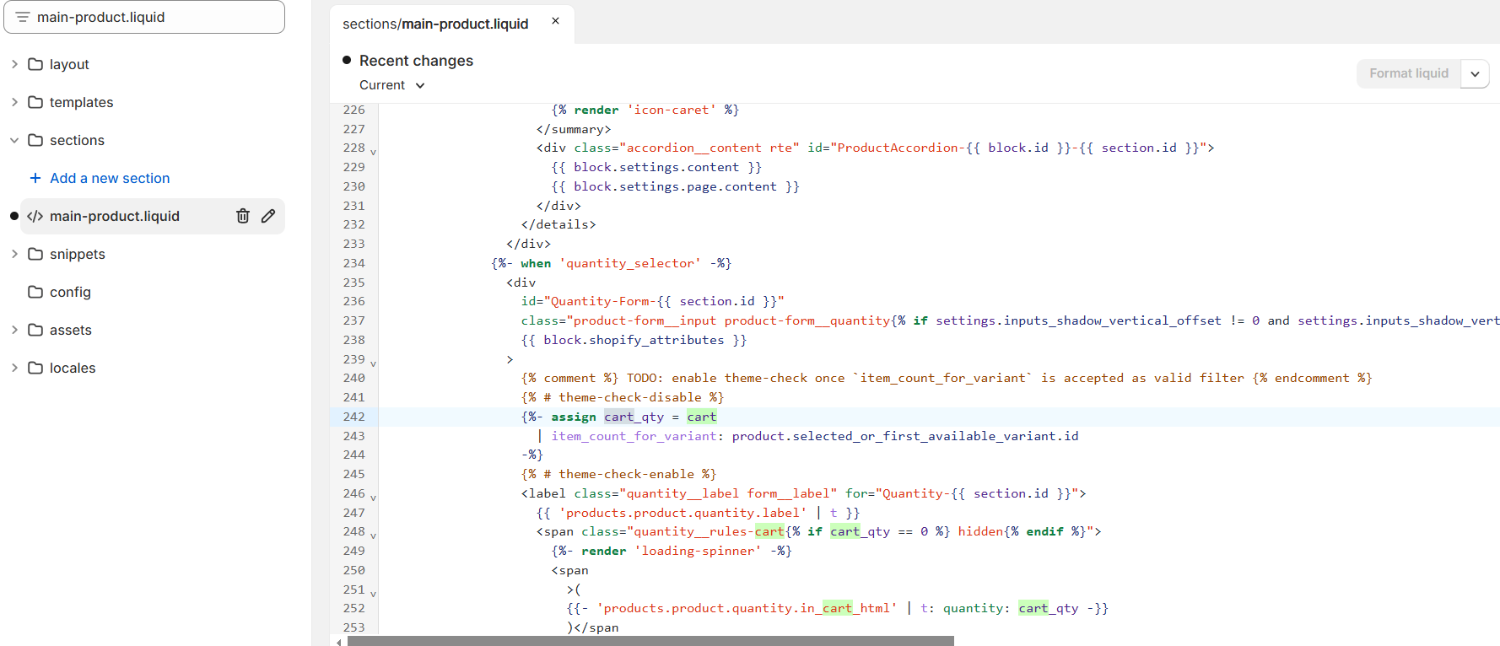
Task: Expand the layout folder chevron
Action: [x=14, y=64]
